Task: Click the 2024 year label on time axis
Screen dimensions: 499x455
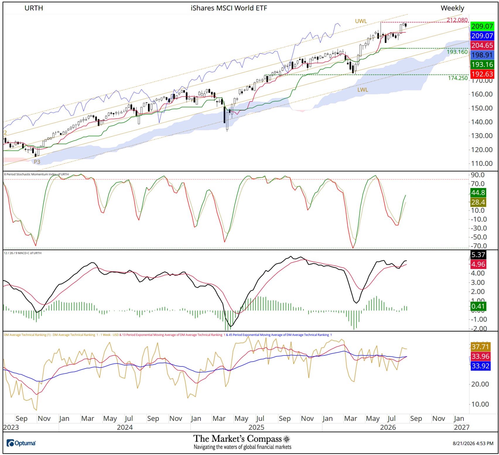Action: pos(125,427)
